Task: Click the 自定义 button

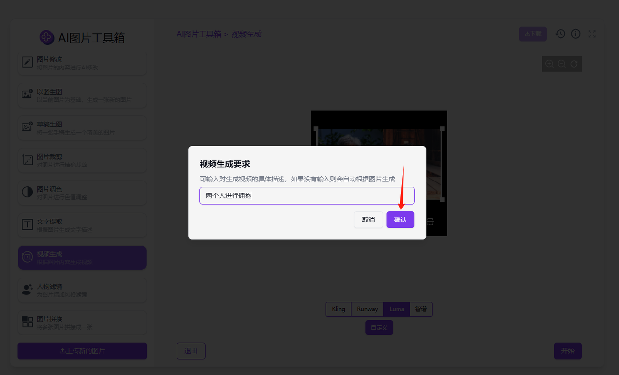Action: point(379,328)
